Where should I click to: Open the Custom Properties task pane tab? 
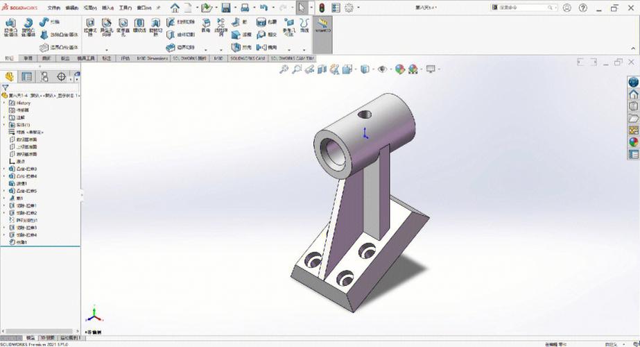coord(633,154)
